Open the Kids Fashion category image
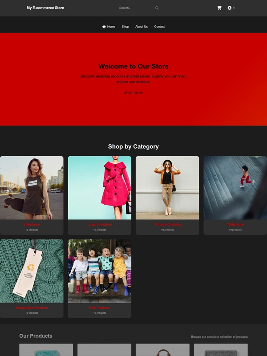Image resolution: width=267 pixels, height=356 pixels. pyautogui.click(x=99, y=271)
